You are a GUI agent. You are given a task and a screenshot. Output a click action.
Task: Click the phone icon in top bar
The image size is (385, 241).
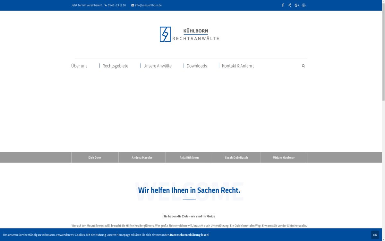pyautogui.click(x=106, y=5)
